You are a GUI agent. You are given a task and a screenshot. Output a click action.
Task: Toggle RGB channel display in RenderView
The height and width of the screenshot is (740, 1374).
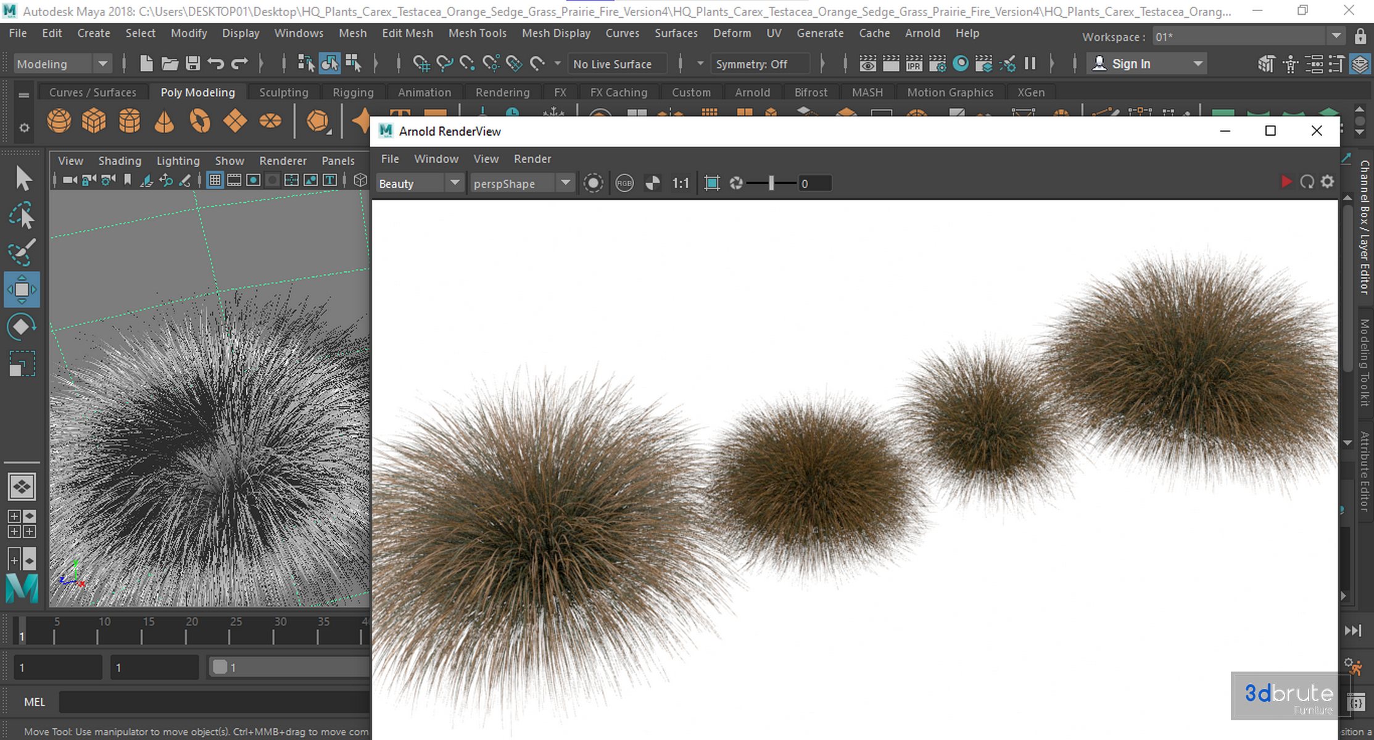coord(624,183)
